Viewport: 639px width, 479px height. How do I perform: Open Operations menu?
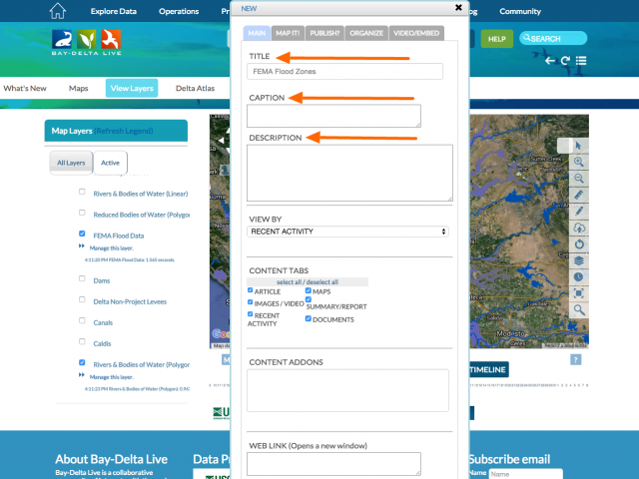[x=179, y=11]
